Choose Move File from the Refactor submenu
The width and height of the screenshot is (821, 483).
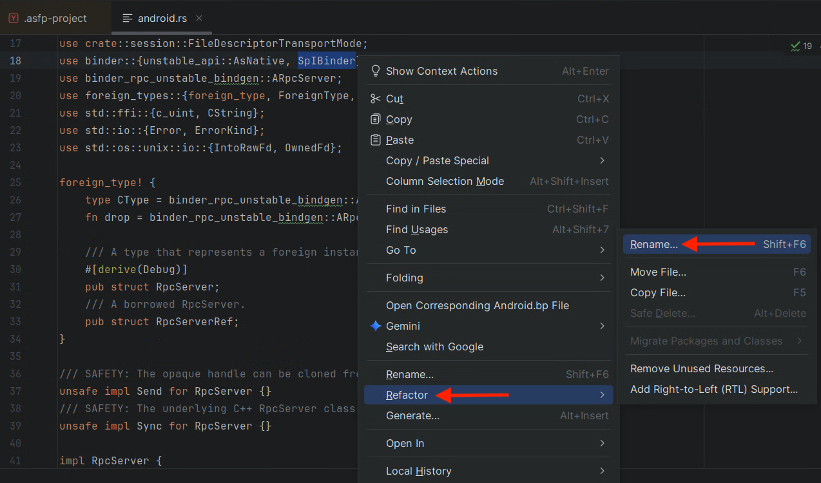pyautogui.click(x=658, y=272)
